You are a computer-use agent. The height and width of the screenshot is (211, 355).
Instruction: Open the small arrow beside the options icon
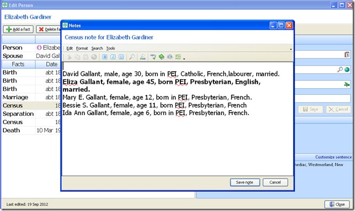click(184, 59)
